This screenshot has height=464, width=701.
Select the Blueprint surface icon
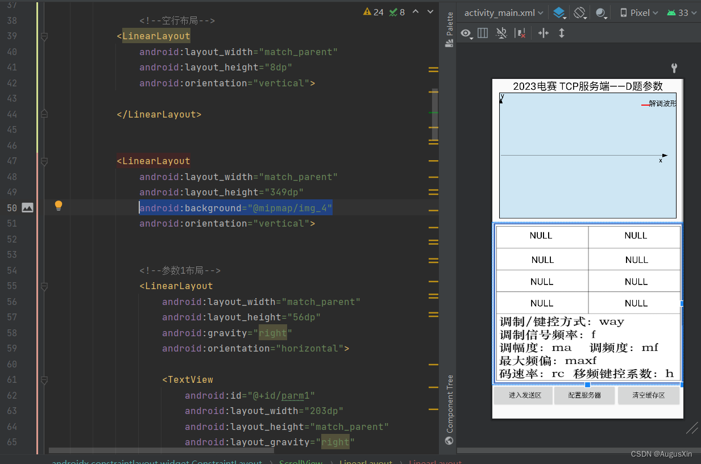[x=559, y=12]
